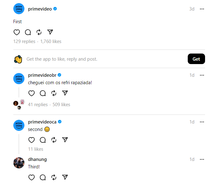Like the primevideobr reply
Viewport: 223px width, 186px height.
32,93
